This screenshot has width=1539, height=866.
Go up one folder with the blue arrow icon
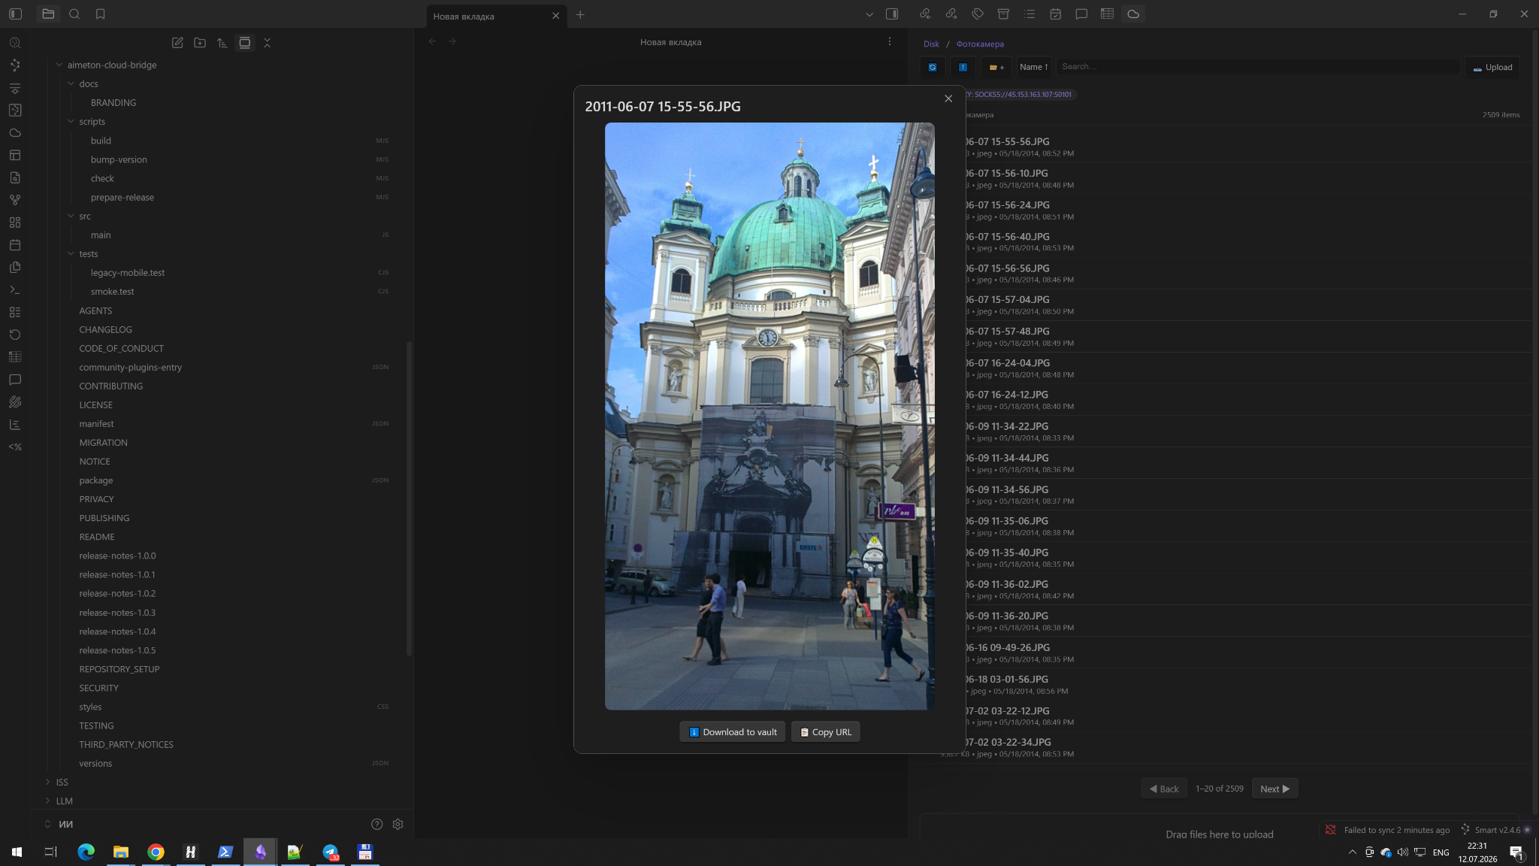[963, 67]
